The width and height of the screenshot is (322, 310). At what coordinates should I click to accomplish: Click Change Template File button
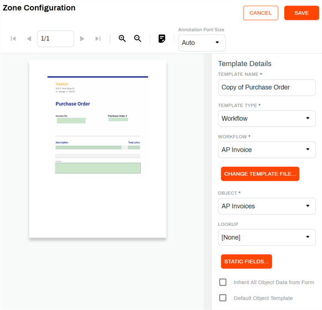tap(260, 174)
